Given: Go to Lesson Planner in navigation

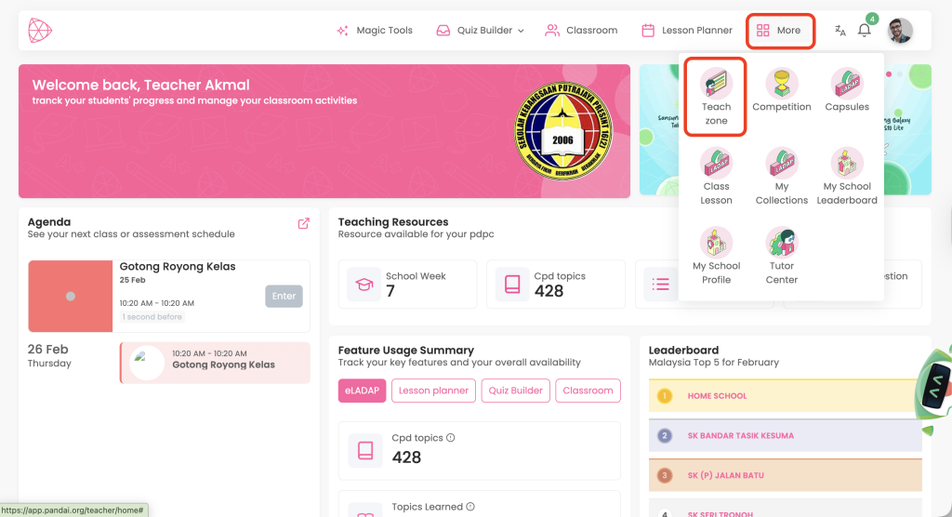Looking at the screenshot, I should [x=687, y=31].
